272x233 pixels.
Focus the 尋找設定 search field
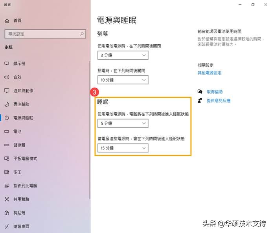(x=45, y=34)
